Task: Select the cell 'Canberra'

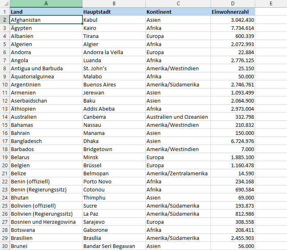Action: click(114, 117)
